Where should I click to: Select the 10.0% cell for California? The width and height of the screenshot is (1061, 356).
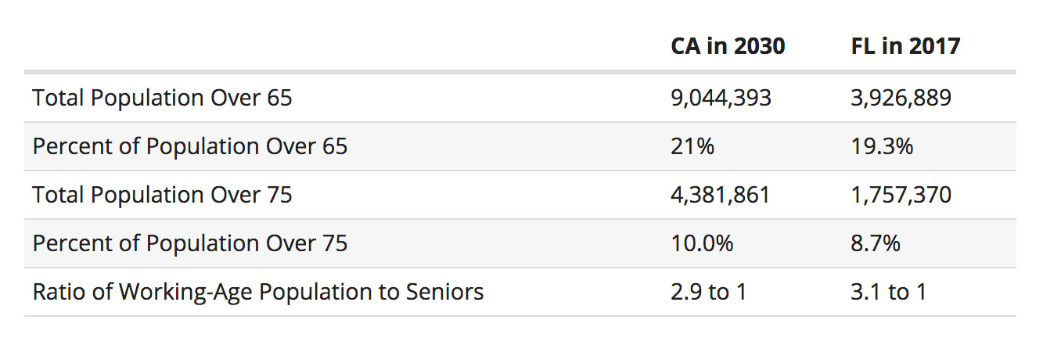702,243
